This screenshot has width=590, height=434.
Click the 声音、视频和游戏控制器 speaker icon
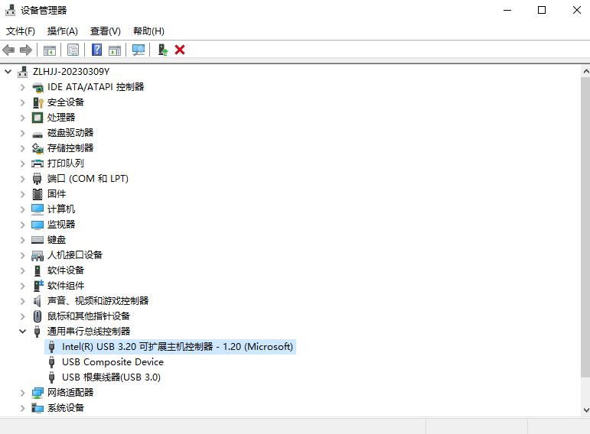tap(37, 301)
